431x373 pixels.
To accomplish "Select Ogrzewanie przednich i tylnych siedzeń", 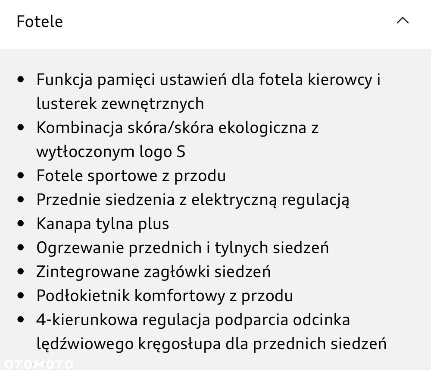I will (x=182, y=248).
